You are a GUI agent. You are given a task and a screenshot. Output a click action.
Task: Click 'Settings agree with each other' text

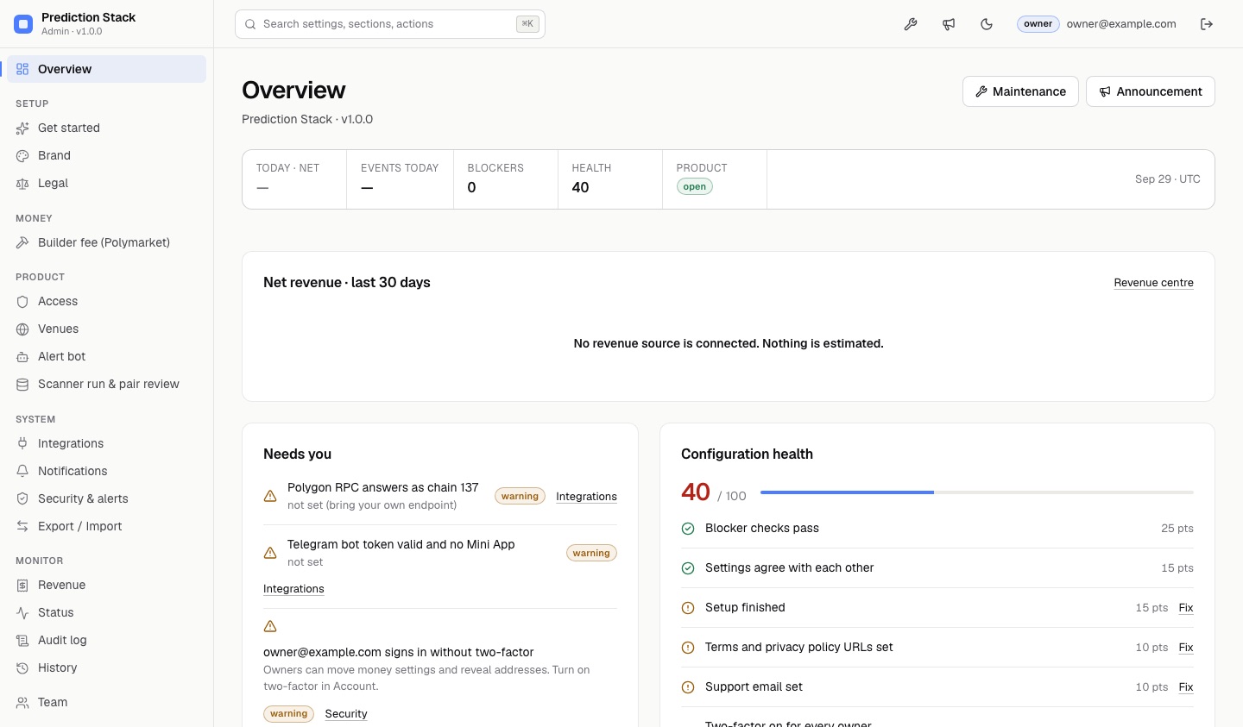(x=789, y=568)
